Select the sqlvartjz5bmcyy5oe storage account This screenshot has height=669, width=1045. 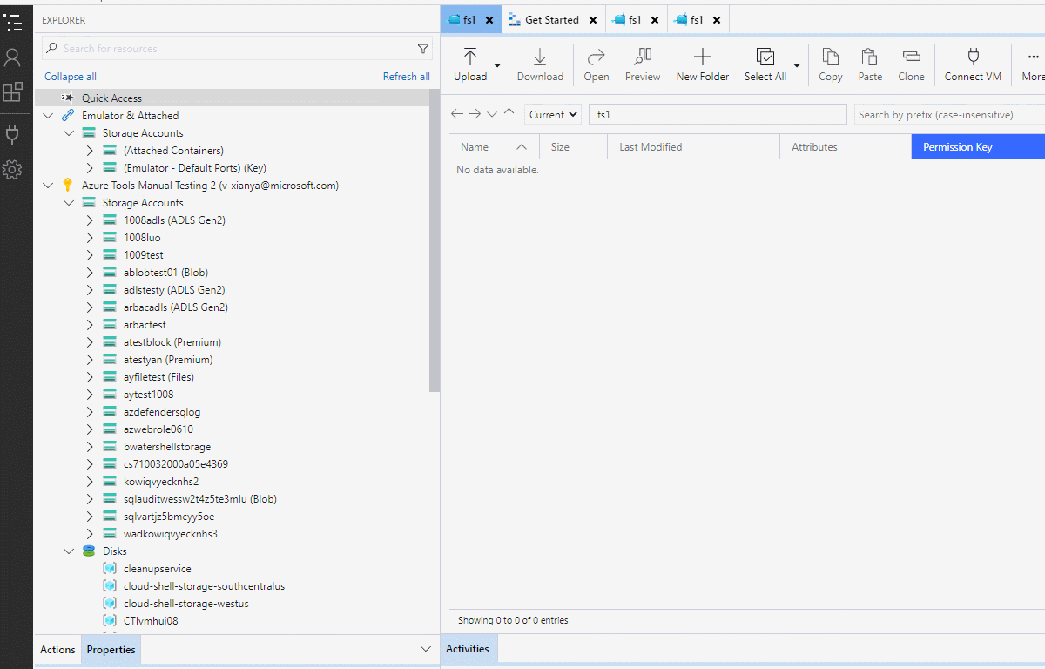point(169,517)
